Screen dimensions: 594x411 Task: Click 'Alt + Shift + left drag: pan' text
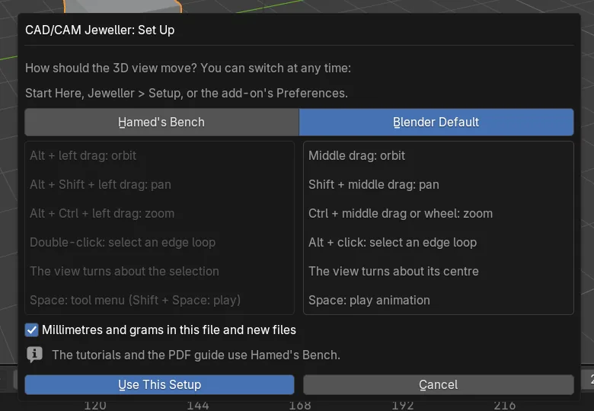(x=101, y=184)
